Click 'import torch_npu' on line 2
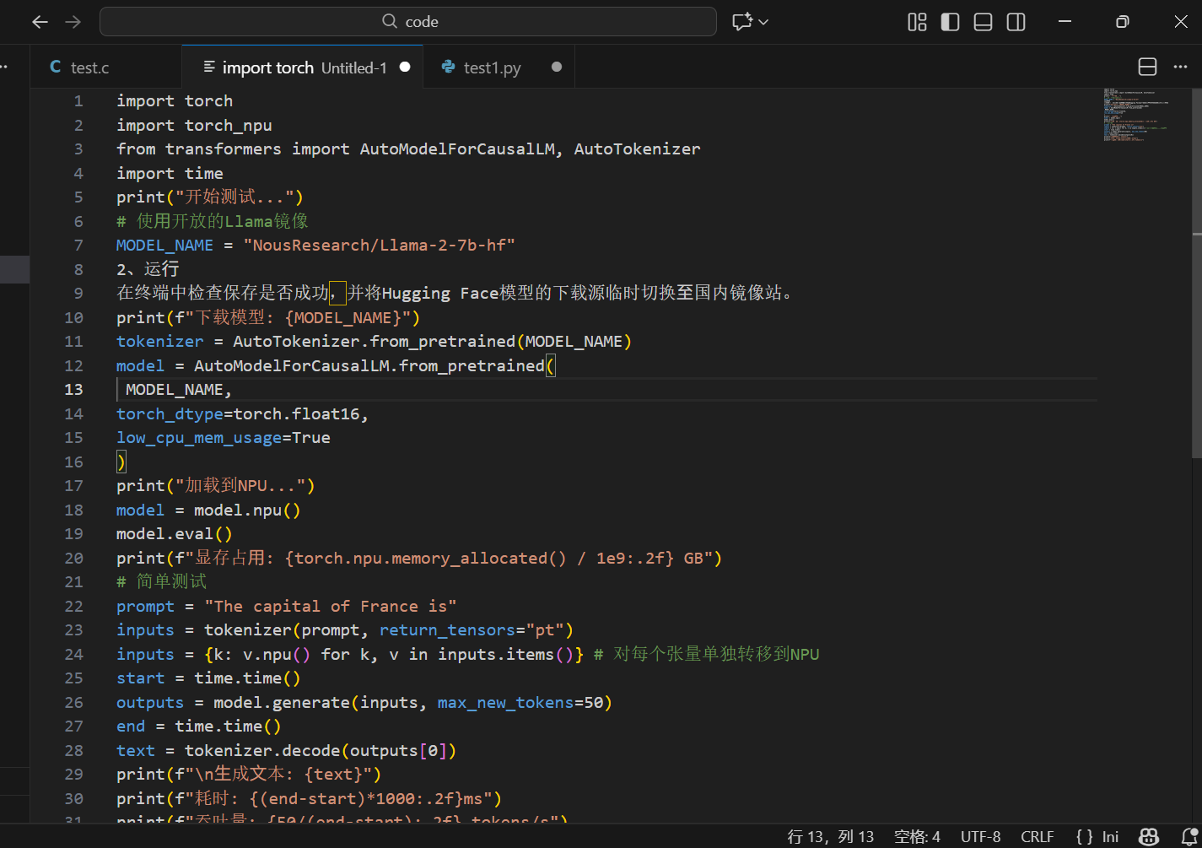This screenshot has width=1202, height=848. click(x=194, y=125)
